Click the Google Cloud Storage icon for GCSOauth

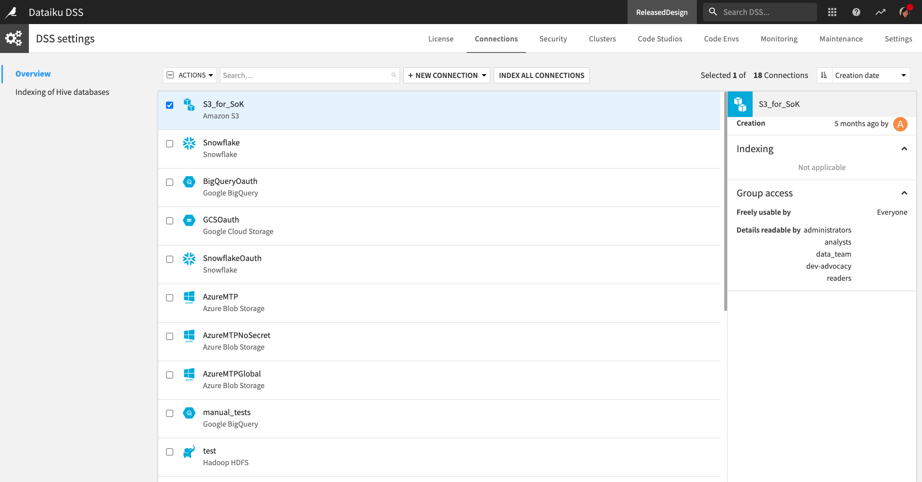(189, 221)
